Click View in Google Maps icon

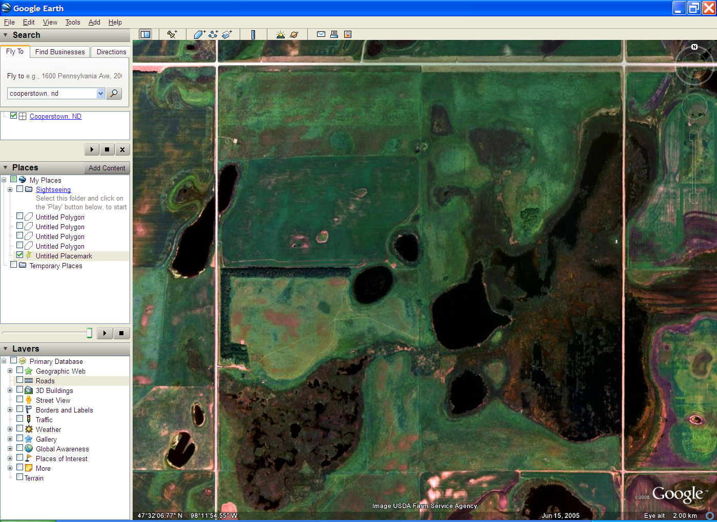tap(348, 34)
